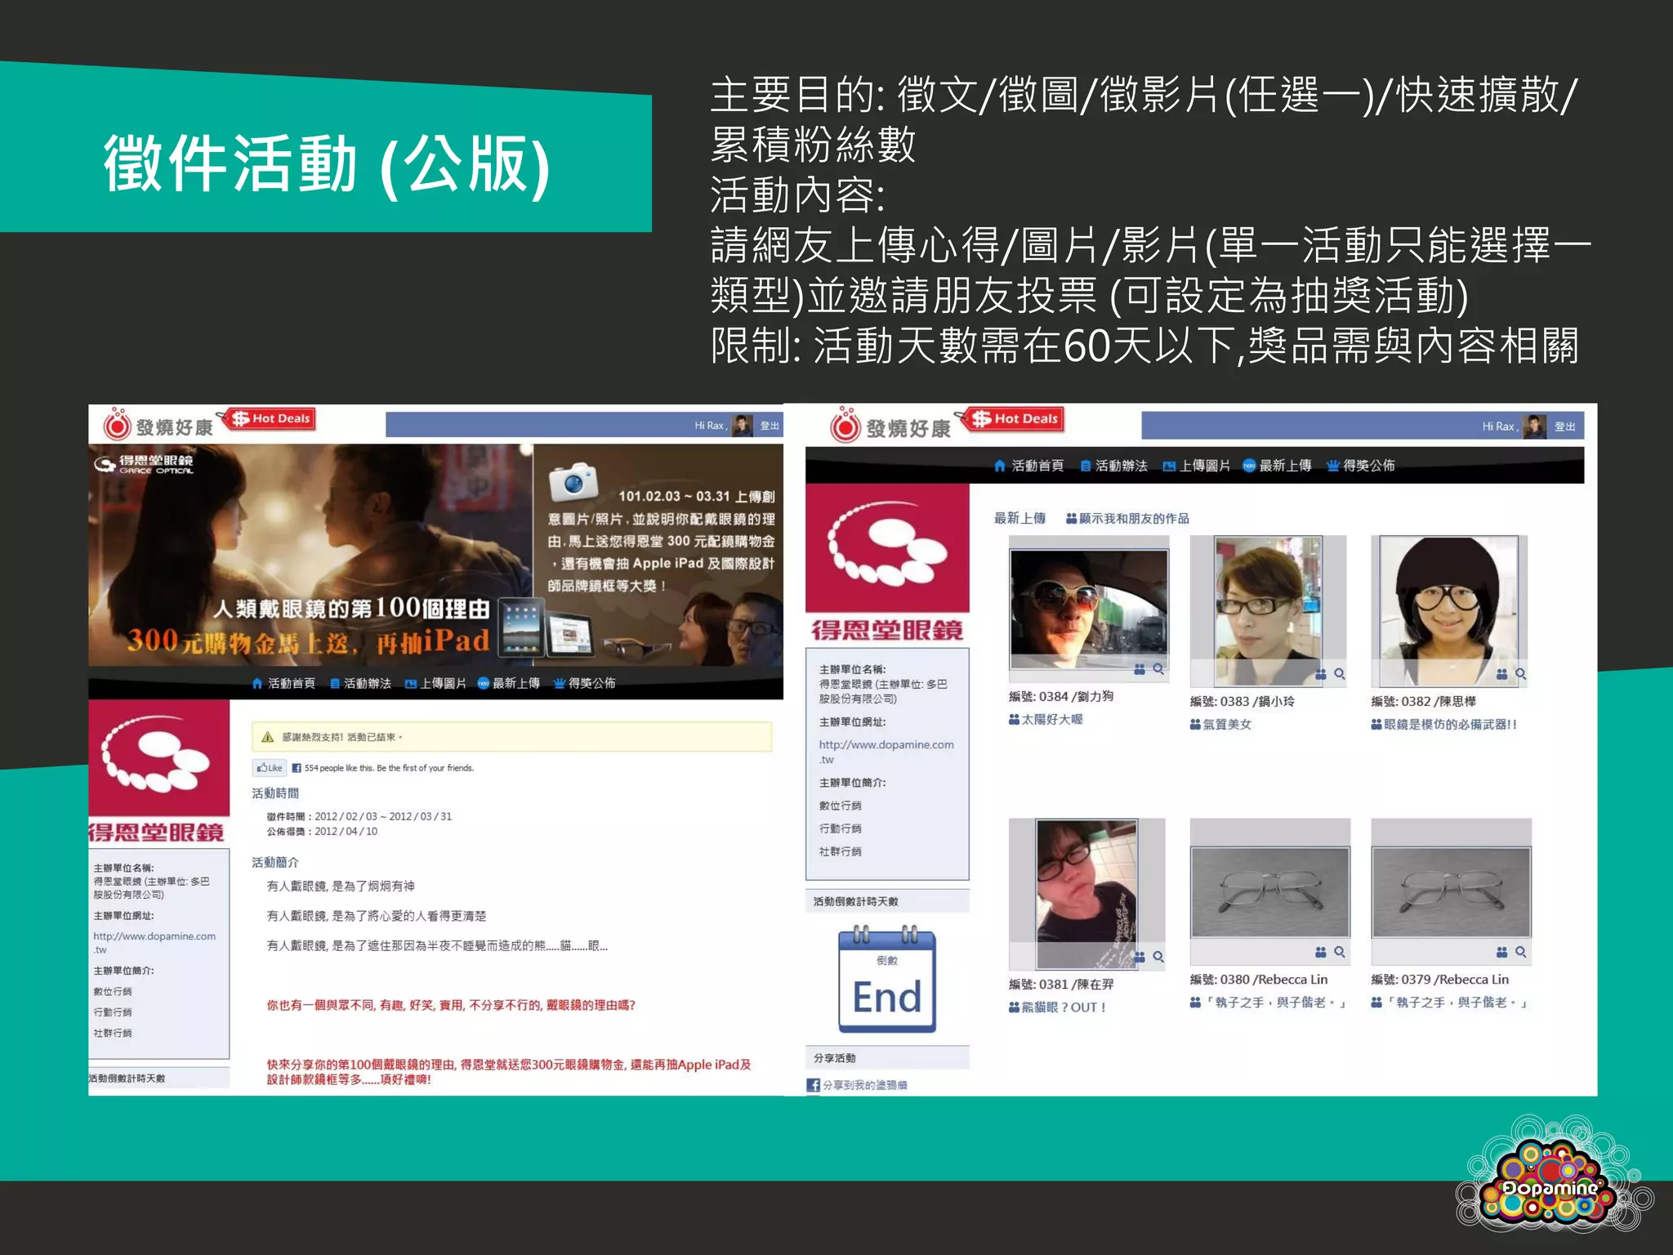This screenshot has width=1673, height=1255.
Task: Click friends icon on entry 0384 photo
Action: (1140, 669)
